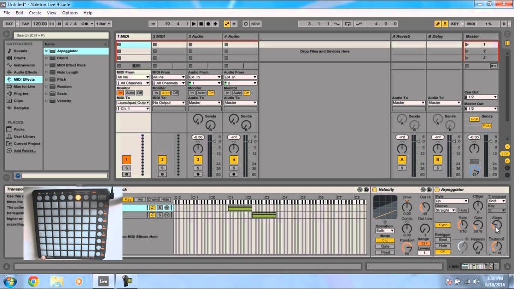Click Stop All Clips button on Master
This screenshot has width=514, height=289.
(x=467, y=66)
